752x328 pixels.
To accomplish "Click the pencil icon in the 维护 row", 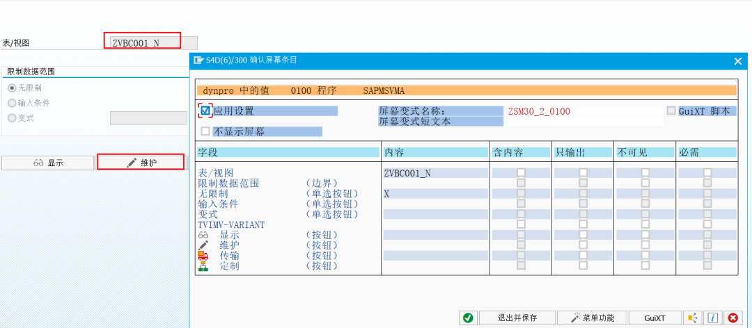I will pyautogui.click(x=203, y=245).
